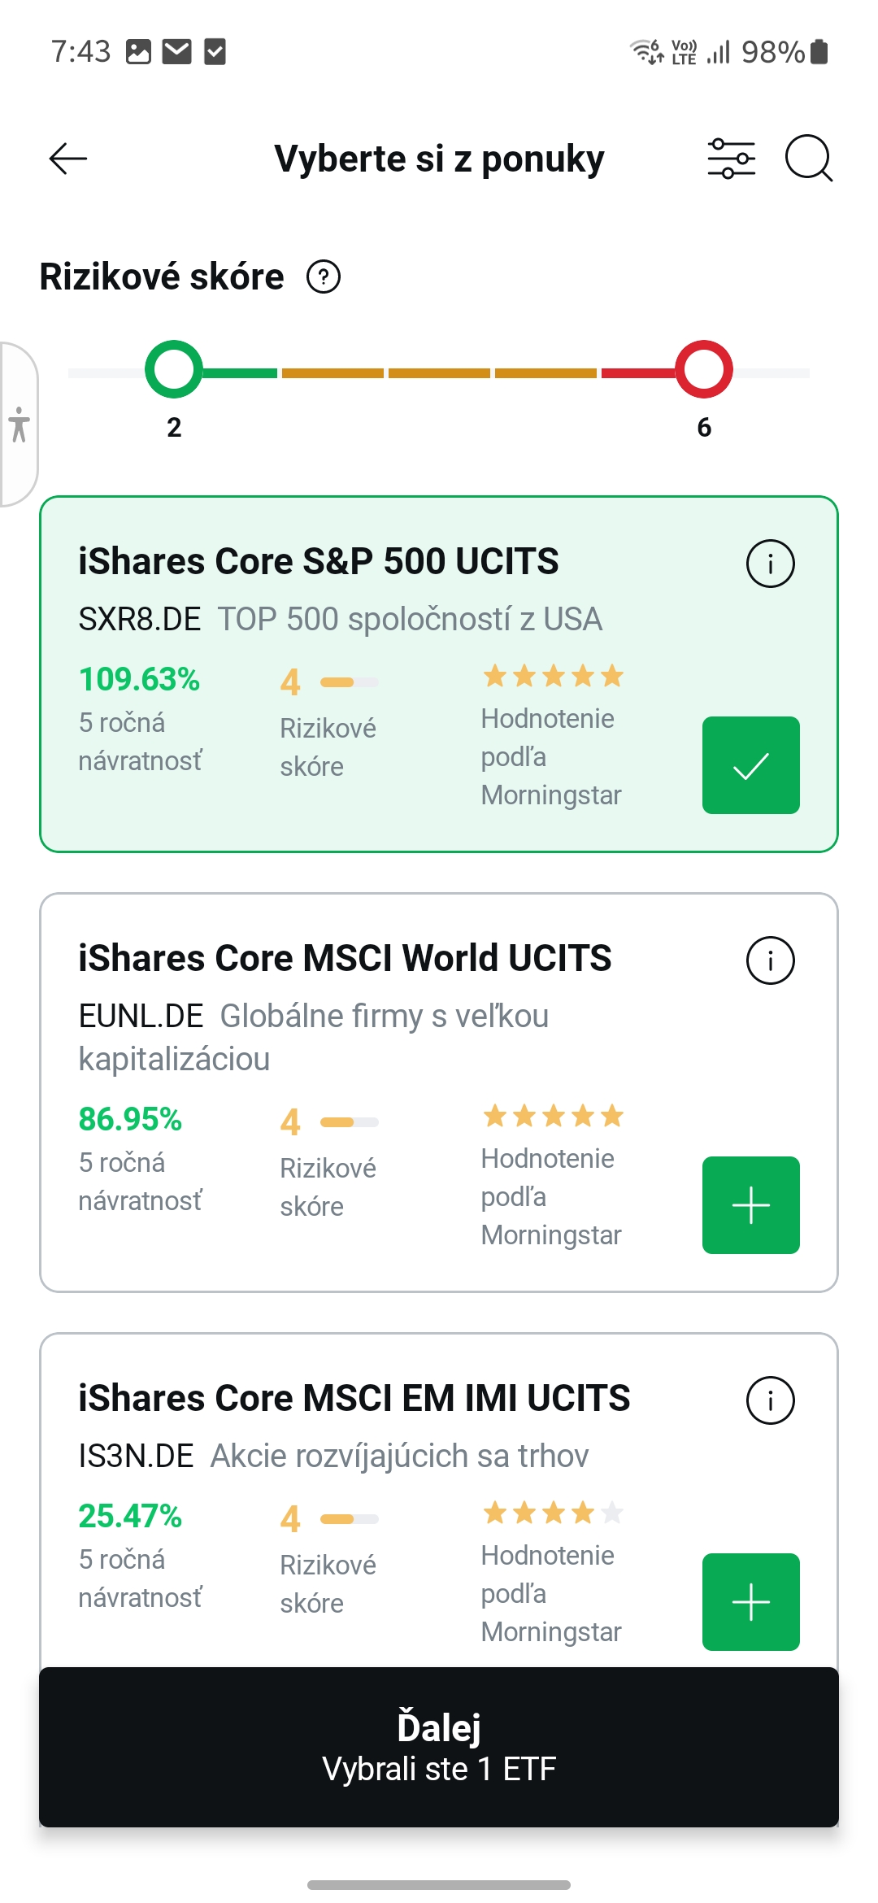The width and height of the screenshot is (878, 1903).
Task: Tap the mail notification icon in status bar
Action: point(176,52)
